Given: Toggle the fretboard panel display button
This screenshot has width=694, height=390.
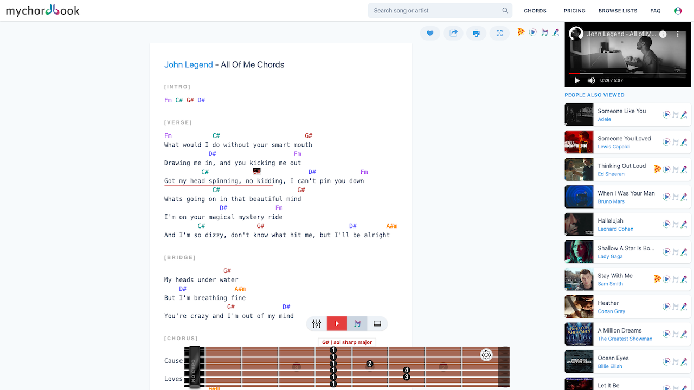Looking at the screenshot, I should [377, 324].
